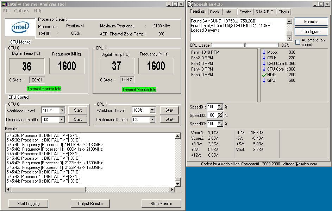Click the Vbat 3,23V reading
The width and height of the screenshot is (332, 211).
click(250, 149)
